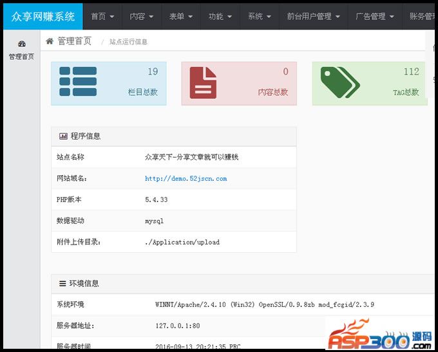
Task: Open the http://demo.52jscn.com link
Action: 186,179
